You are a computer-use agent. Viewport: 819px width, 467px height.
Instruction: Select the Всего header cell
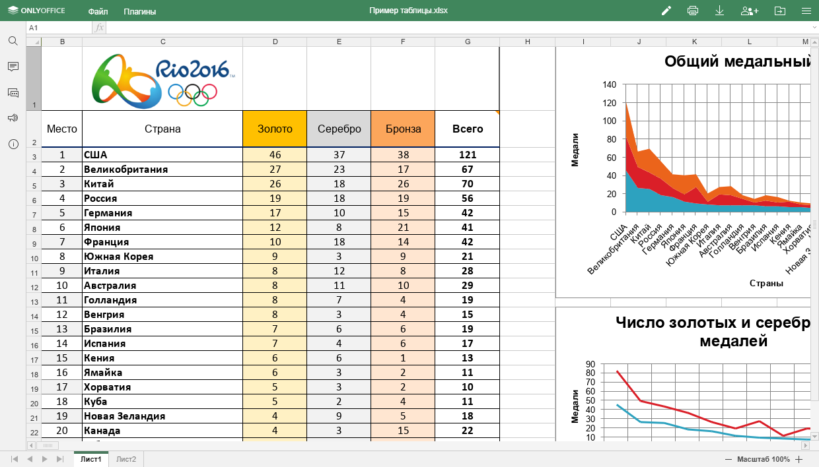[x=468, y=129]
